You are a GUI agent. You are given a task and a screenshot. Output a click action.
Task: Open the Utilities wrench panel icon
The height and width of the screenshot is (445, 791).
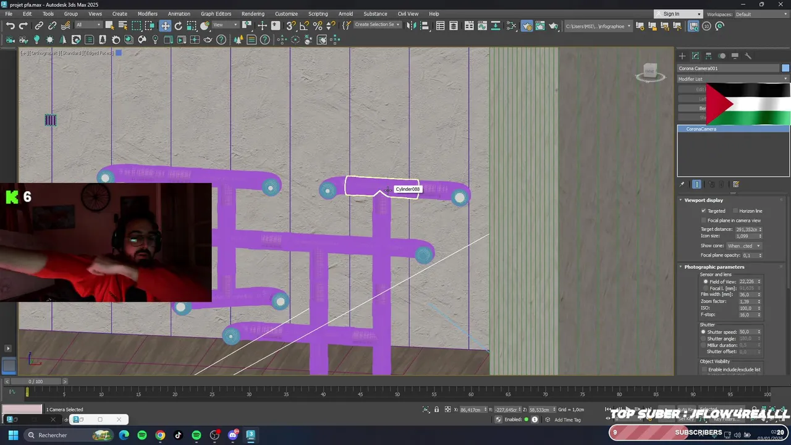pyautogui.click(x=748, y=56)
